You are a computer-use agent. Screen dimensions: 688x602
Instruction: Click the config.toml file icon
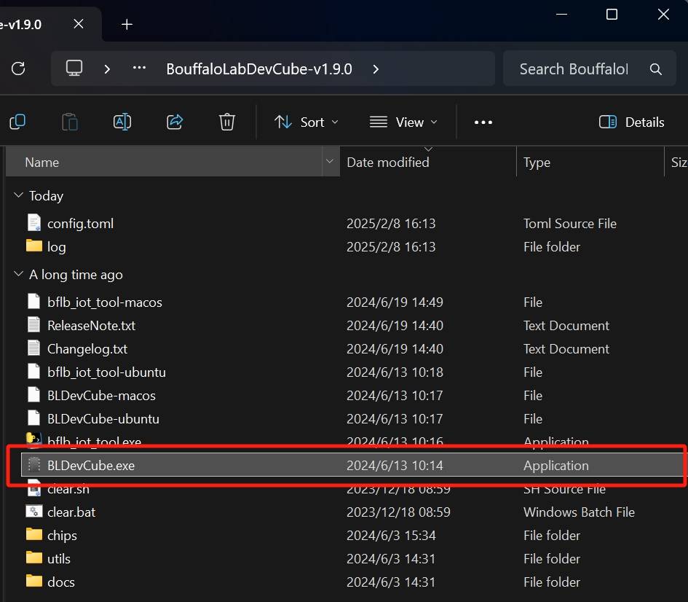34,223
